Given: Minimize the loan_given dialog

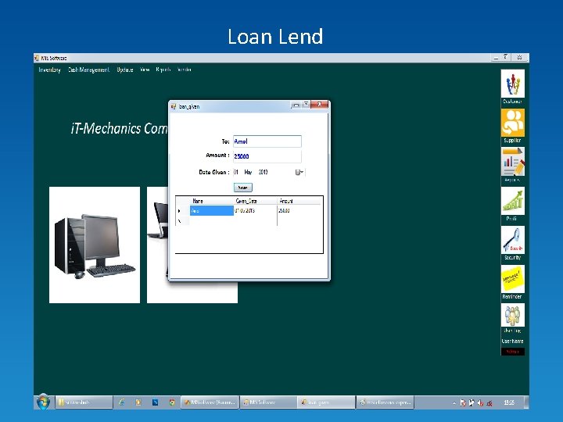Looking at the screenshot, I should tap(296, 105).
